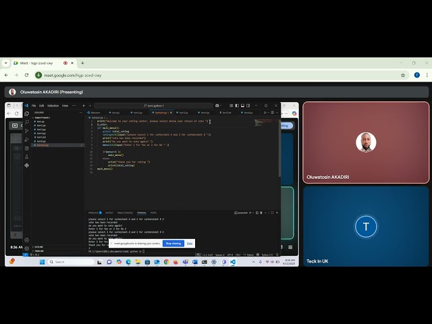Show hidden tray icons chevron in taskbar

254,262
